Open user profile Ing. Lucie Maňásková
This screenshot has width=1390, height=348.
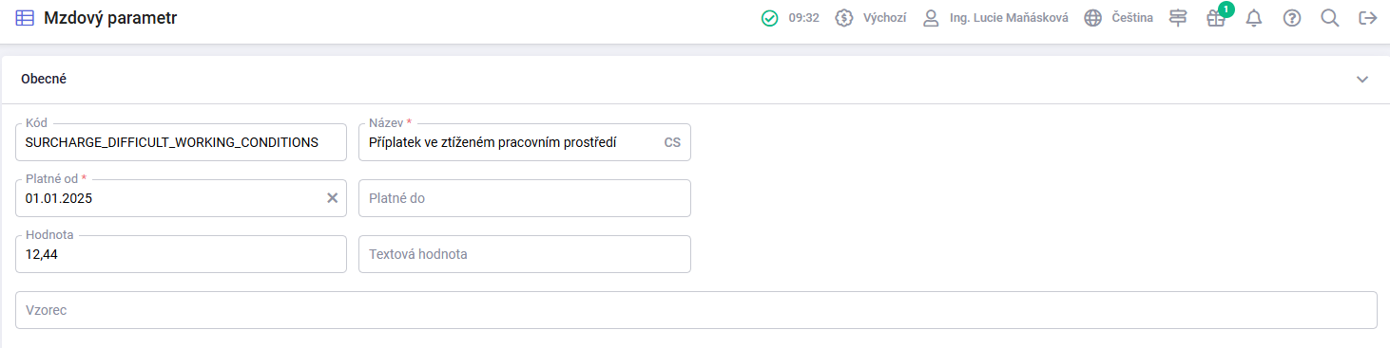coord(997,18)
